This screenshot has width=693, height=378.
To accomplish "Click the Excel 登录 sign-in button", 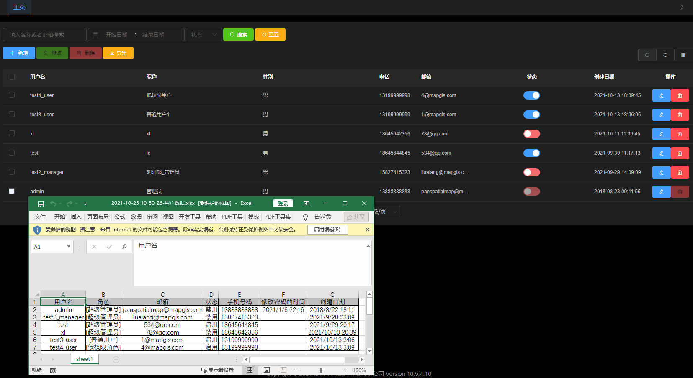I will [x=283, y=203].
